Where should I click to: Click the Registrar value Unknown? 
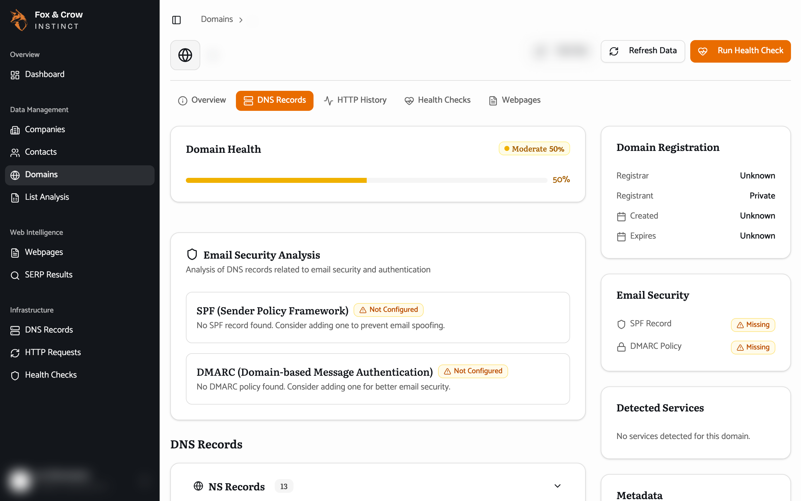pos(757,176)
